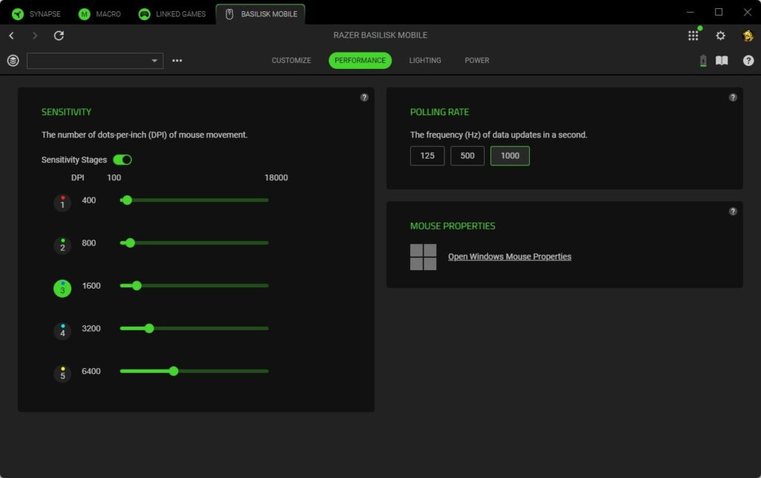Open settings via the gear icon
The height and width of the screenshot is (478, 761).
click(x=721, y=36)
